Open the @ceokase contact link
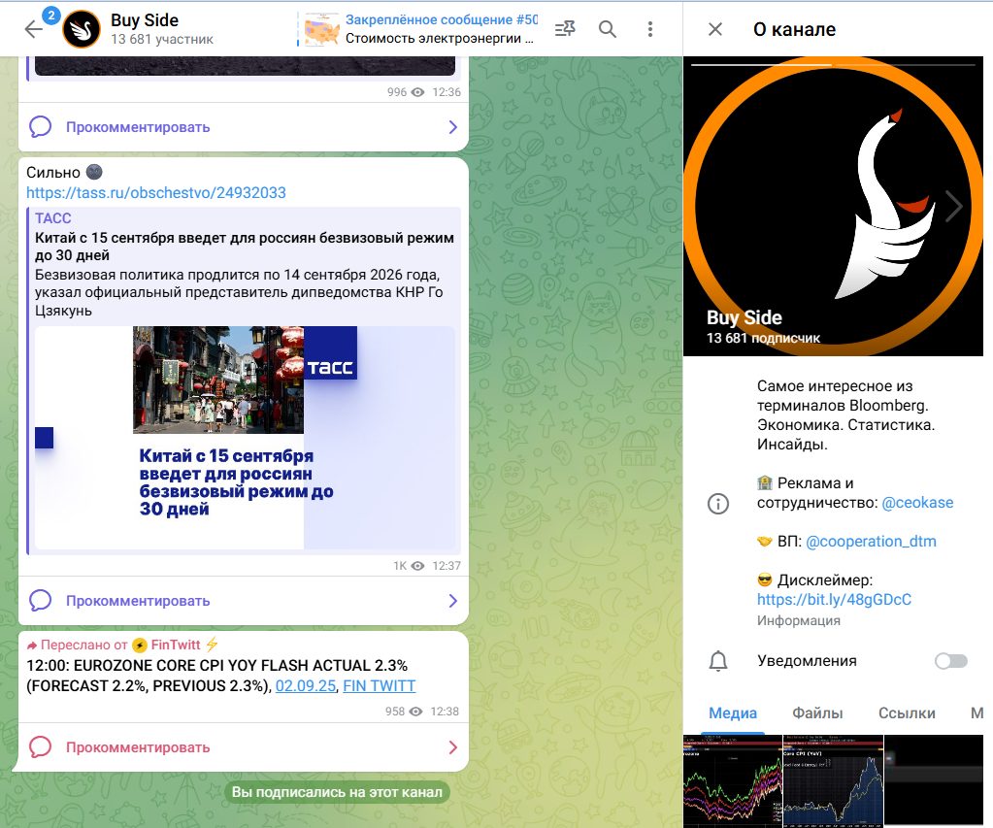 point(917,503)
